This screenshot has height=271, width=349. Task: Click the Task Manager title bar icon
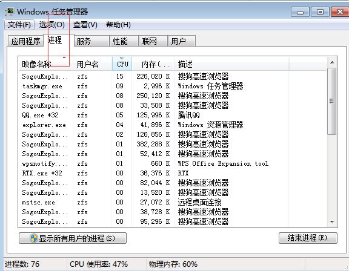tap(10, 11)
